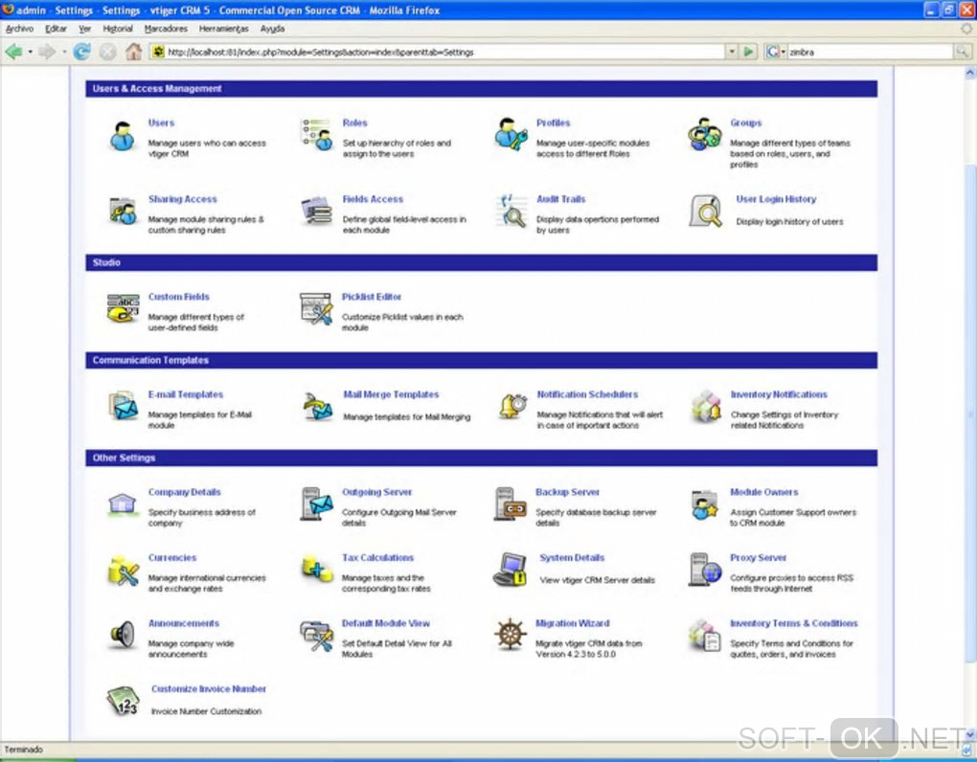Open the search engine selector dropdown
This screenshot has width=977, height=762.
coord(776,52)
